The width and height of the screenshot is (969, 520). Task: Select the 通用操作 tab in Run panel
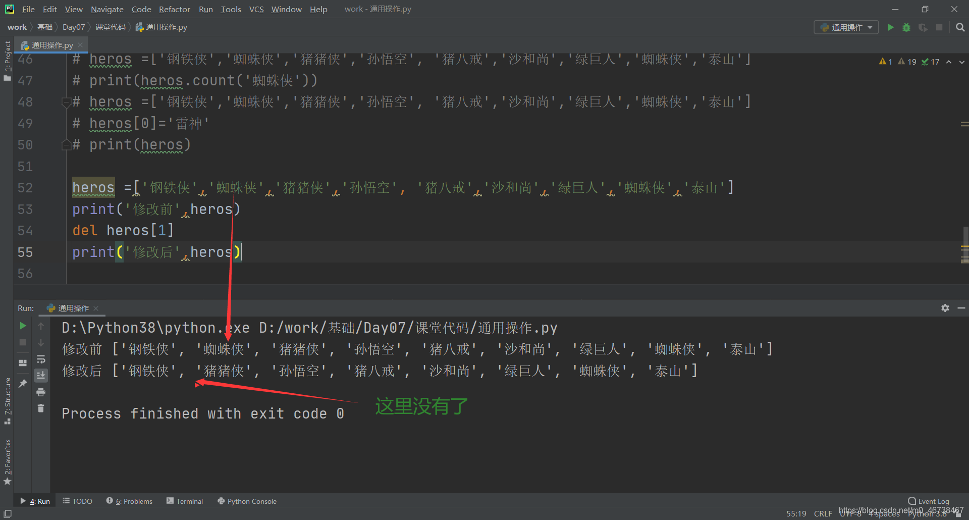pos(73,308)
